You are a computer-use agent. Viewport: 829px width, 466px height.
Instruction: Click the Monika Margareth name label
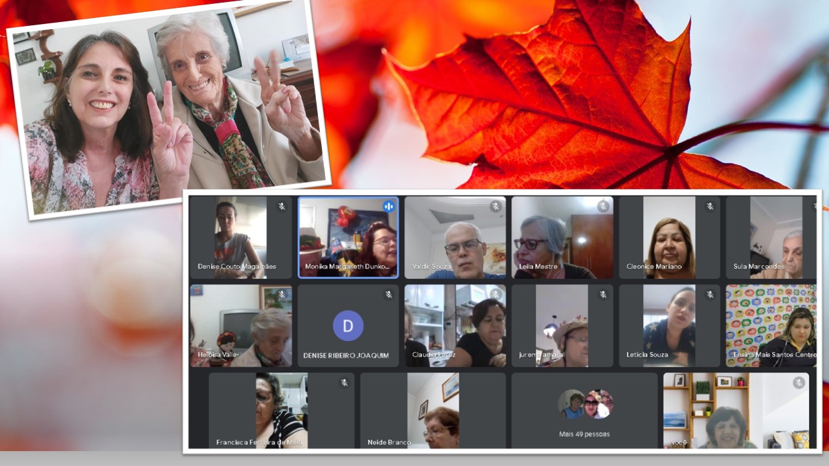pos(348,267)
